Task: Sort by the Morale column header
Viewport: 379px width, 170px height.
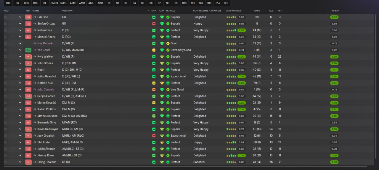Action: [170, 11]
